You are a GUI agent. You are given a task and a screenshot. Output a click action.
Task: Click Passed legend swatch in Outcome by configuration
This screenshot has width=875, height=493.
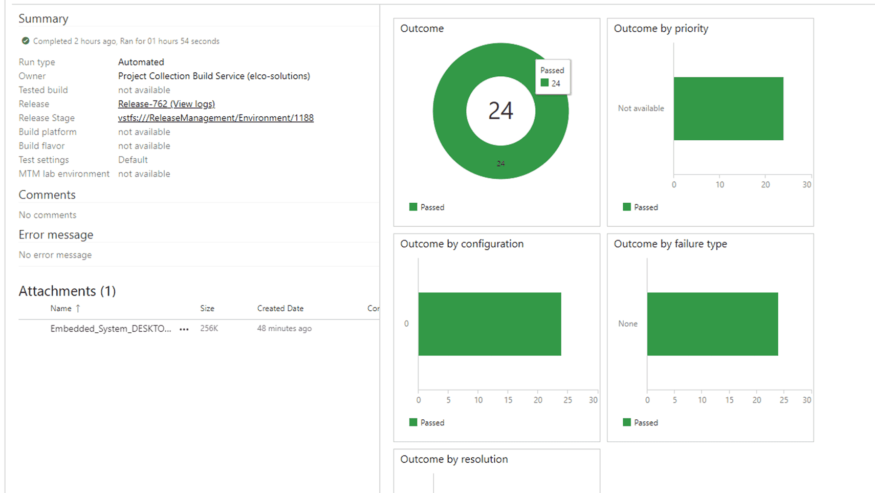coord(413,423)
